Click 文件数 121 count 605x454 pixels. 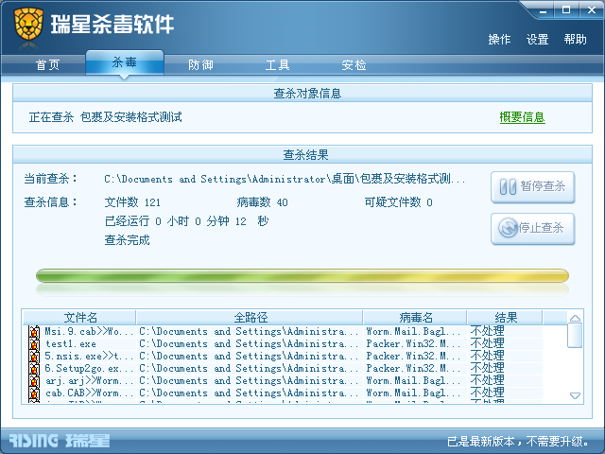[x=132, y=201]
